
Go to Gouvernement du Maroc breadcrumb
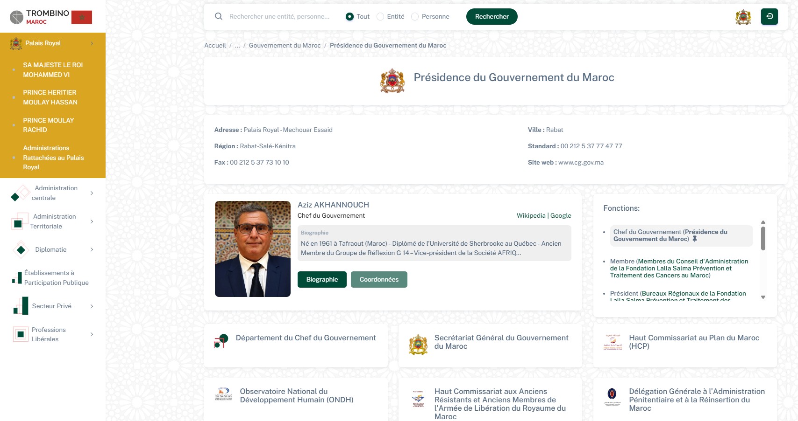click(285, 46)
